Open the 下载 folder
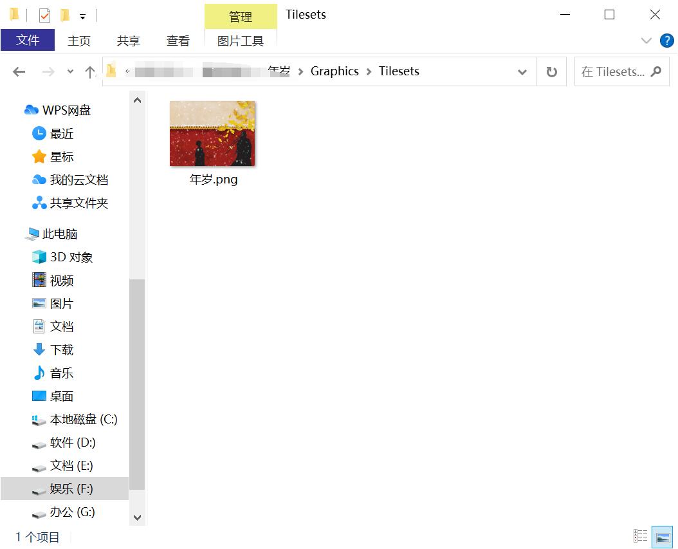 pos(53,349)
